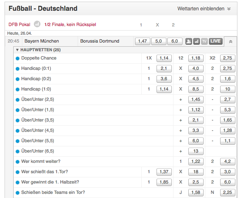Click the 20:45 kickoff time
Image resolution: width=242 pixels, height=198 pixels.
click(14, 41)
